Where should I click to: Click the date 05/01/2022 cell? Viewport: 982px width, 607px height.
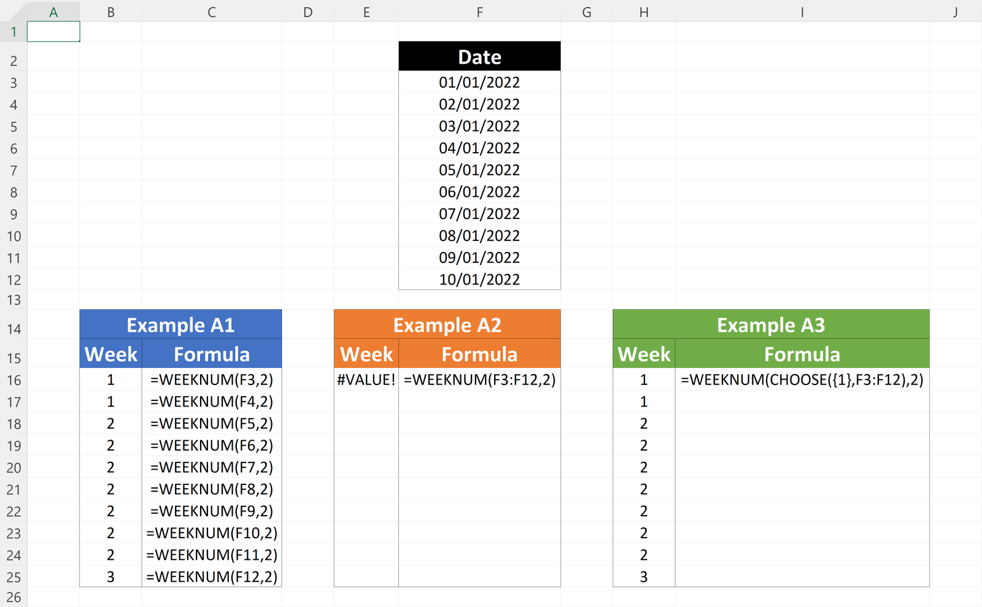pos(479,170)
